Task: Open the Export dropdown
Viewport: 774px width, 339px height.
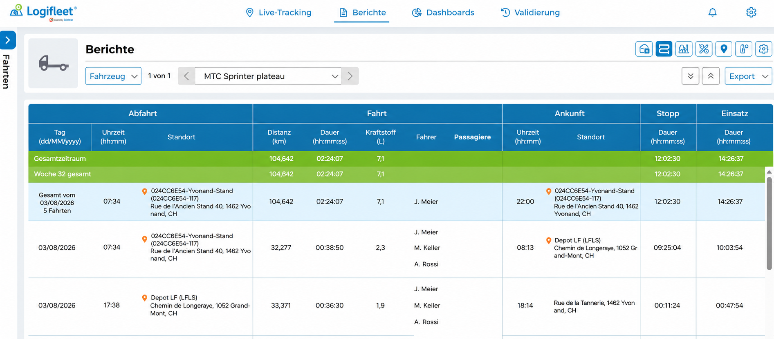Action: pos(748,76)
